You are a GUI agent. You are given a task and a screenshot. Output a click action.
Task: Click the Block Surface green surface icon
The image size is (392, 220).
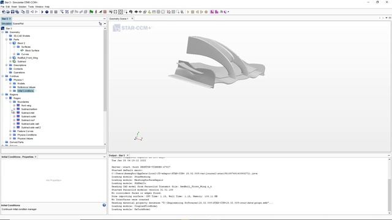[22, 50]
